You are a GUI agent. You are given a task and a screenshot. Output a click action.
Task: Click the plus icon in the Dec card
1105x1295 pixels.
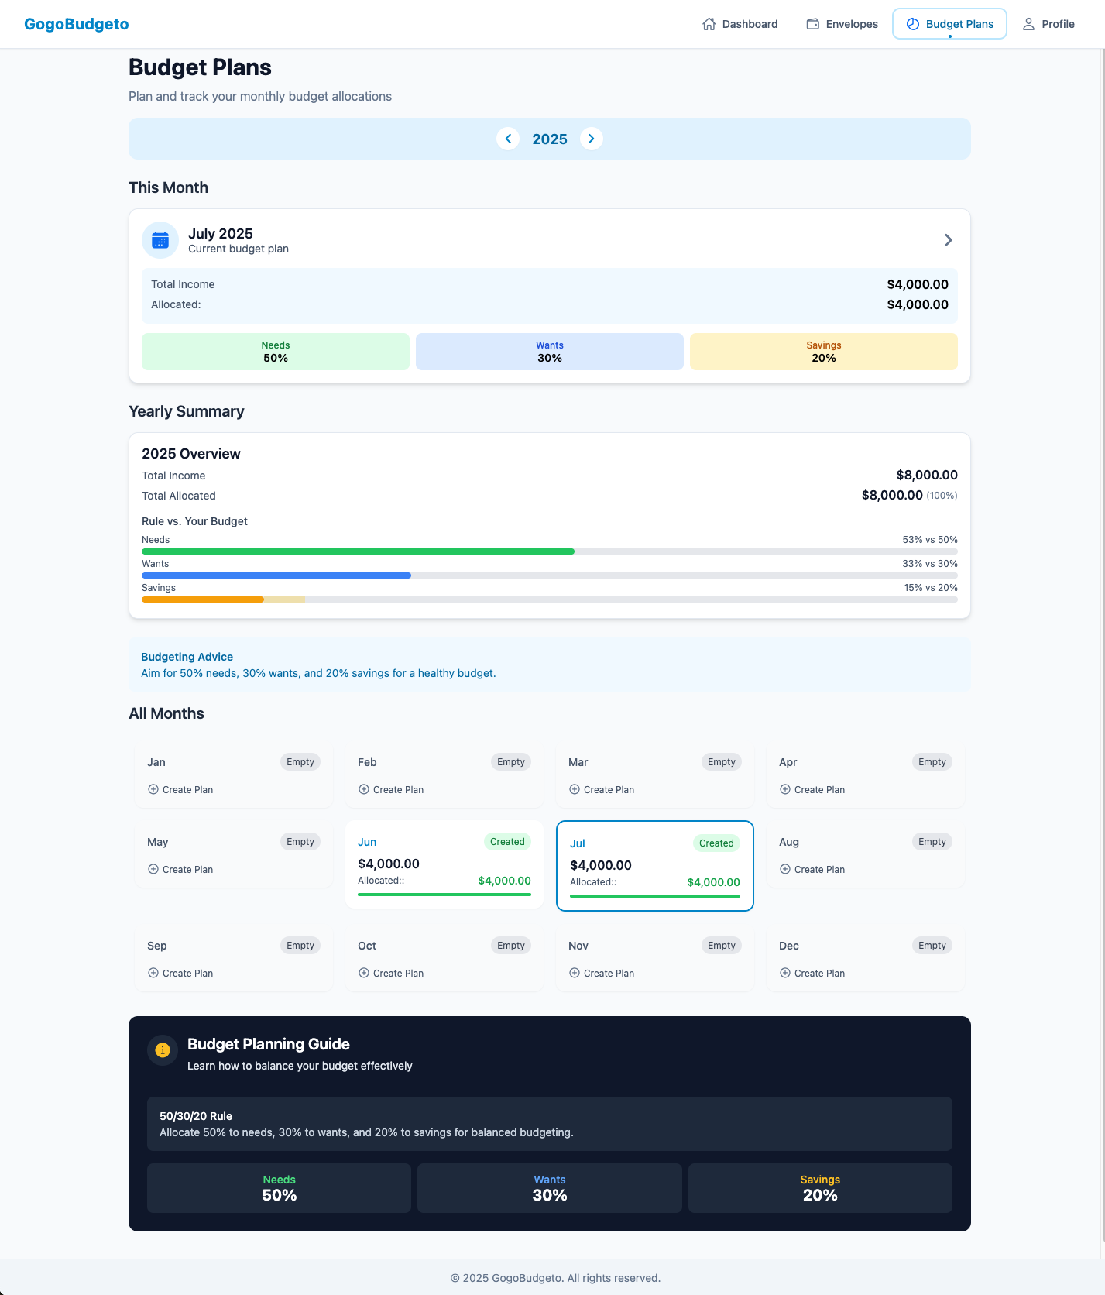click(x=785, y=973)
